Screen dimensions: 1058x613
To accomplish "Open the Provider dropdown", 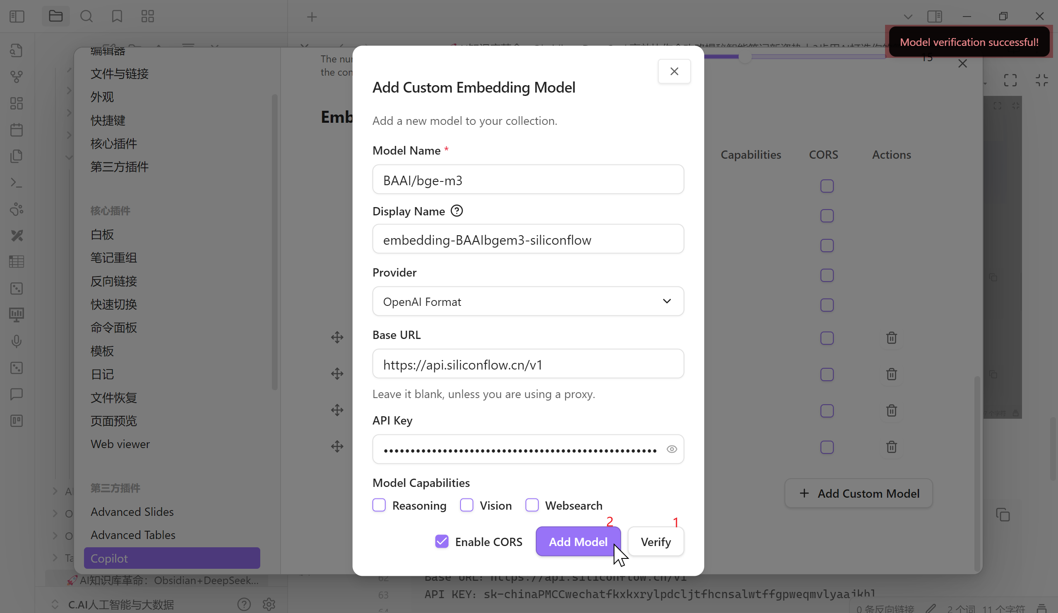I will (x=528, y=301).
